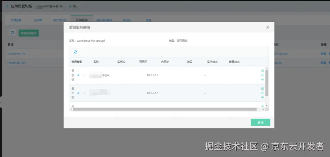Refresh the backend server group dialog list
This screenshot has height=157, width=330.
[x=75, y=52]
